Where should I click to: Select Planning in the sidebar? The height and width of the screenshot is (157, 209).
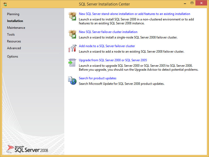[x=13, y=14]
